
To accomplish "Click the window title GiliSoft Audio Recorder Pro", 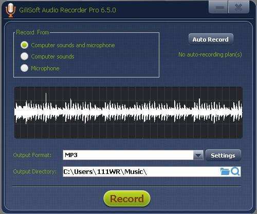I will pyautogui.click(x=67, y=10).
